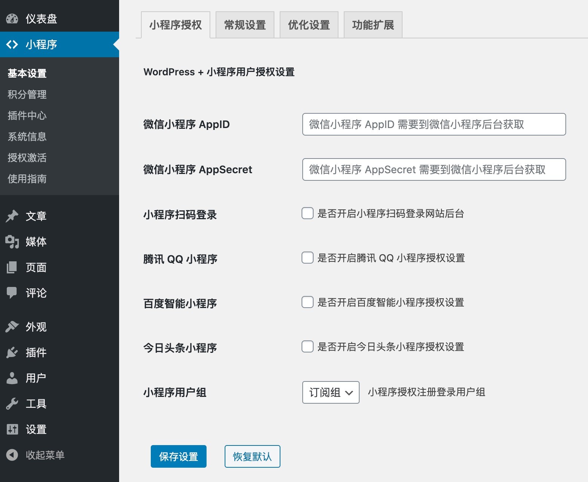Go to the 功能扩展 tab
The image size is (588, 482).
point(373,25)
